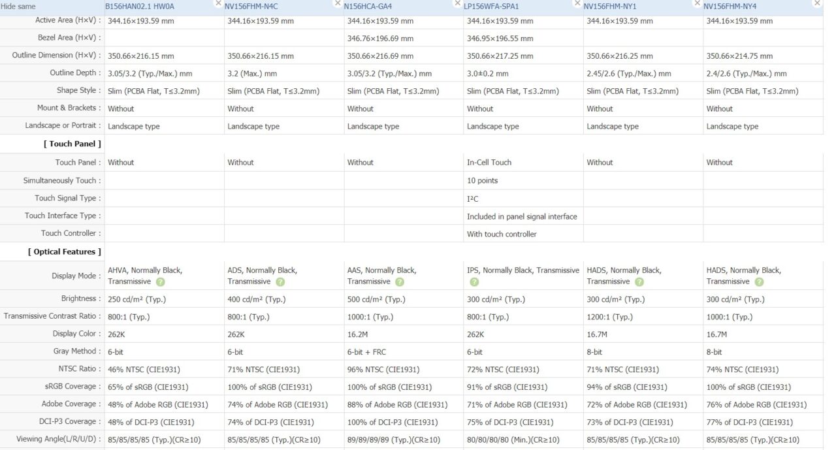The height and width of the screenshot is (450, 836).
Task: Click the [ Optical Features ] section header
Action: [x=64, y=251]
